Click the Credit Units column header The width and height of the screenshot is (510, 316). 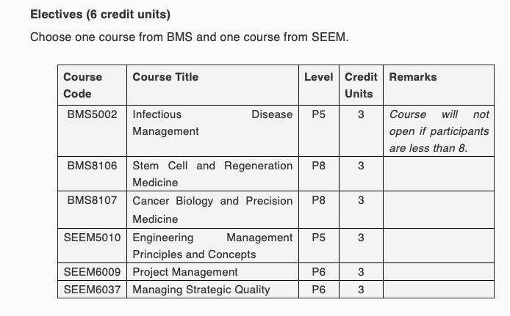click(x=361, y=85)
